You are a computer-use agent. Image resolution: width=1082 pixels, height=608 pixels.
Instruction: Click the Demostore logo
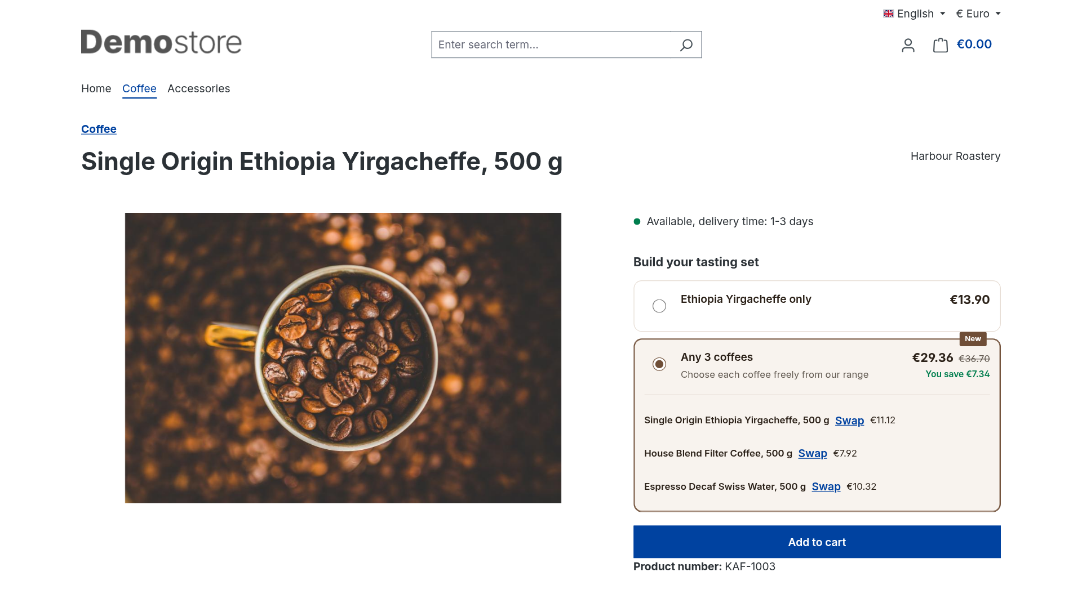(161, 42)
